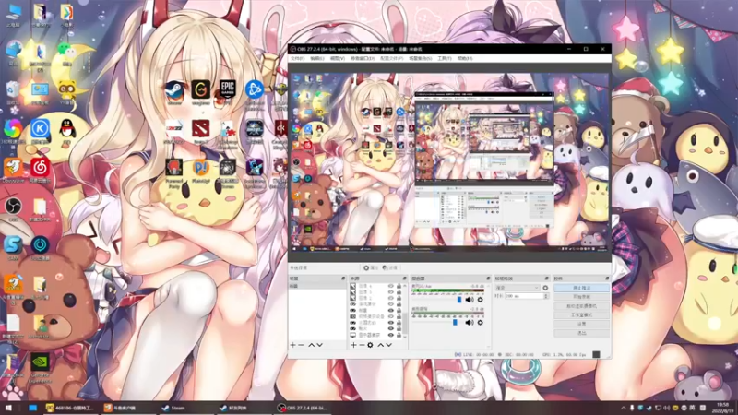This screenshot has height=415, width=738.
Task: Toggle visibility of the topmost source row
Action: [x=390, y=286]
